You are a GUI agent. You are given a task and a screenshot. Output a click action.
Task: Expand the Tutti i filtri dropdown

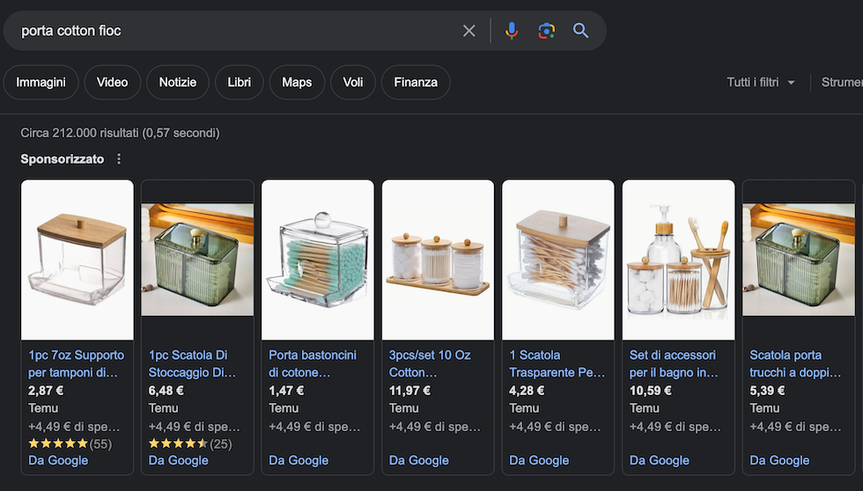[761, 83]
